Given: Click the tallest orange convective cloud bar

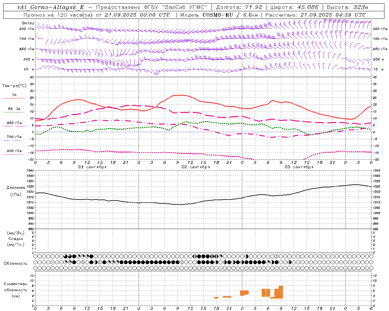Looking at the screenshot, I should 281,292.
